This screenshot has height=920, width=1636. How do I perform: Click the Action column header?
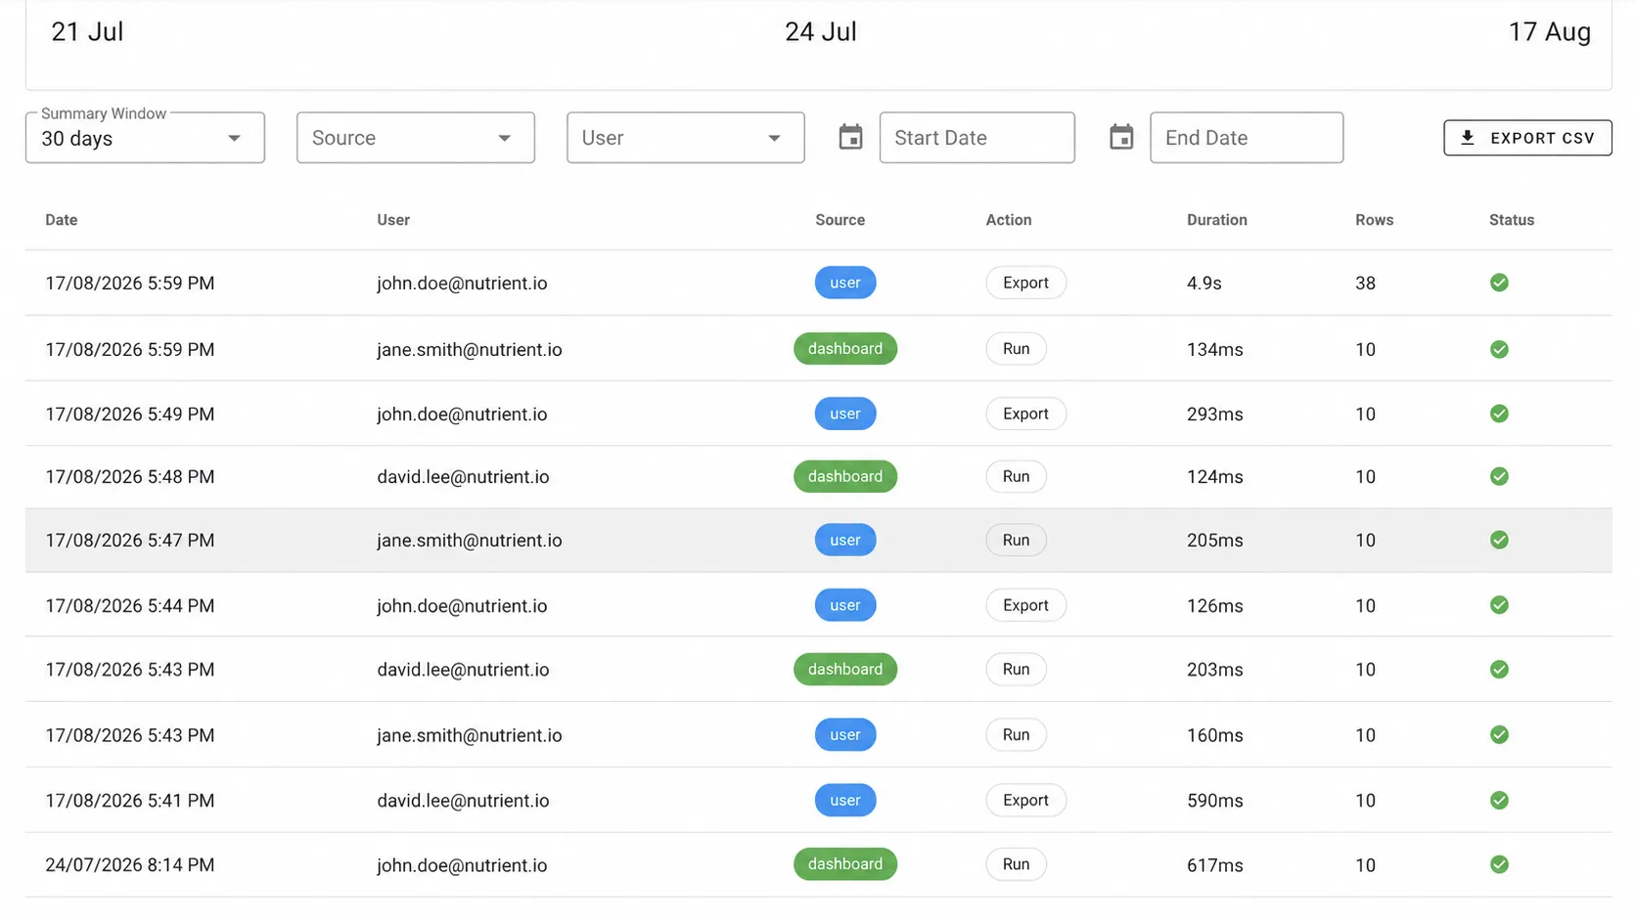click(1008, 220)
